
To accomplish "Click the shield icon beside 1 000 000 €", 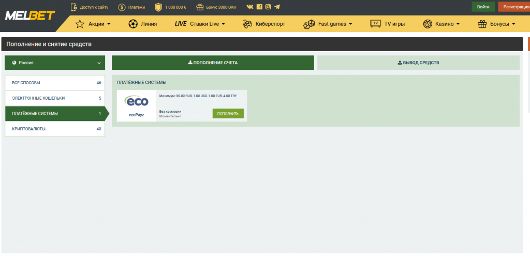I will (158, 7).
